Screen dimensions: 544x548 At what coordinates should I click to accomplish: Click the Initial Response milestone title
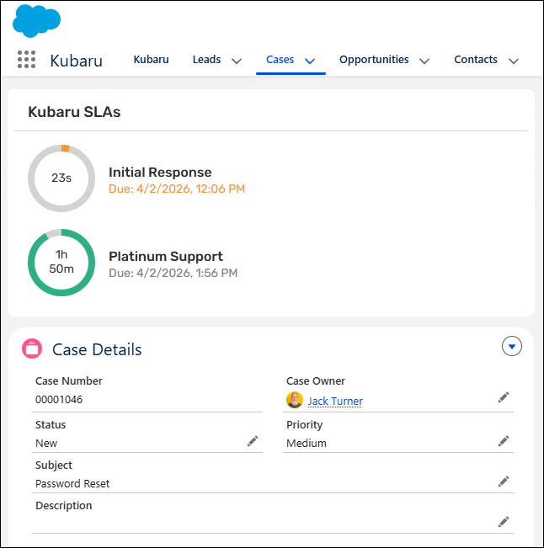[x=160, y=173]
